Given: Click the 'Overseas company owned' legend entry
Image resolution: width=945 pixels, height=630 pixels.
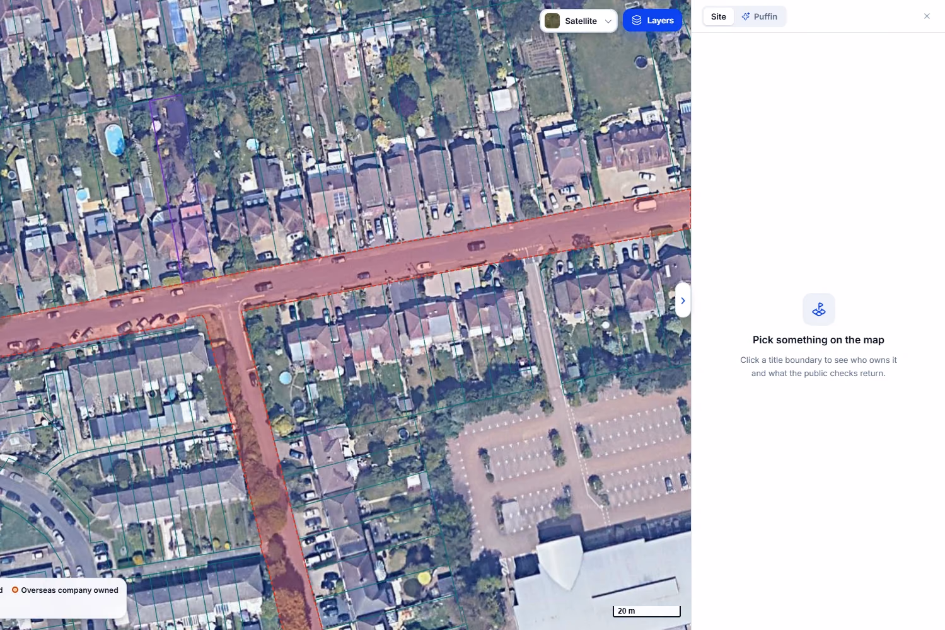Looking at the screenshot, I should pyautogui.click(x=65, y=590).
